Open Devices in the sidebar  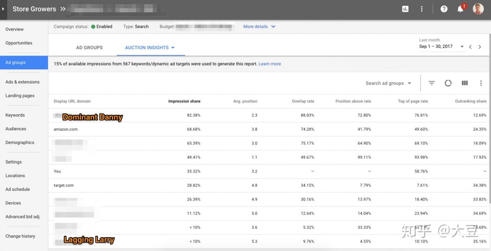pyautogui.click(x=13, y=203)
